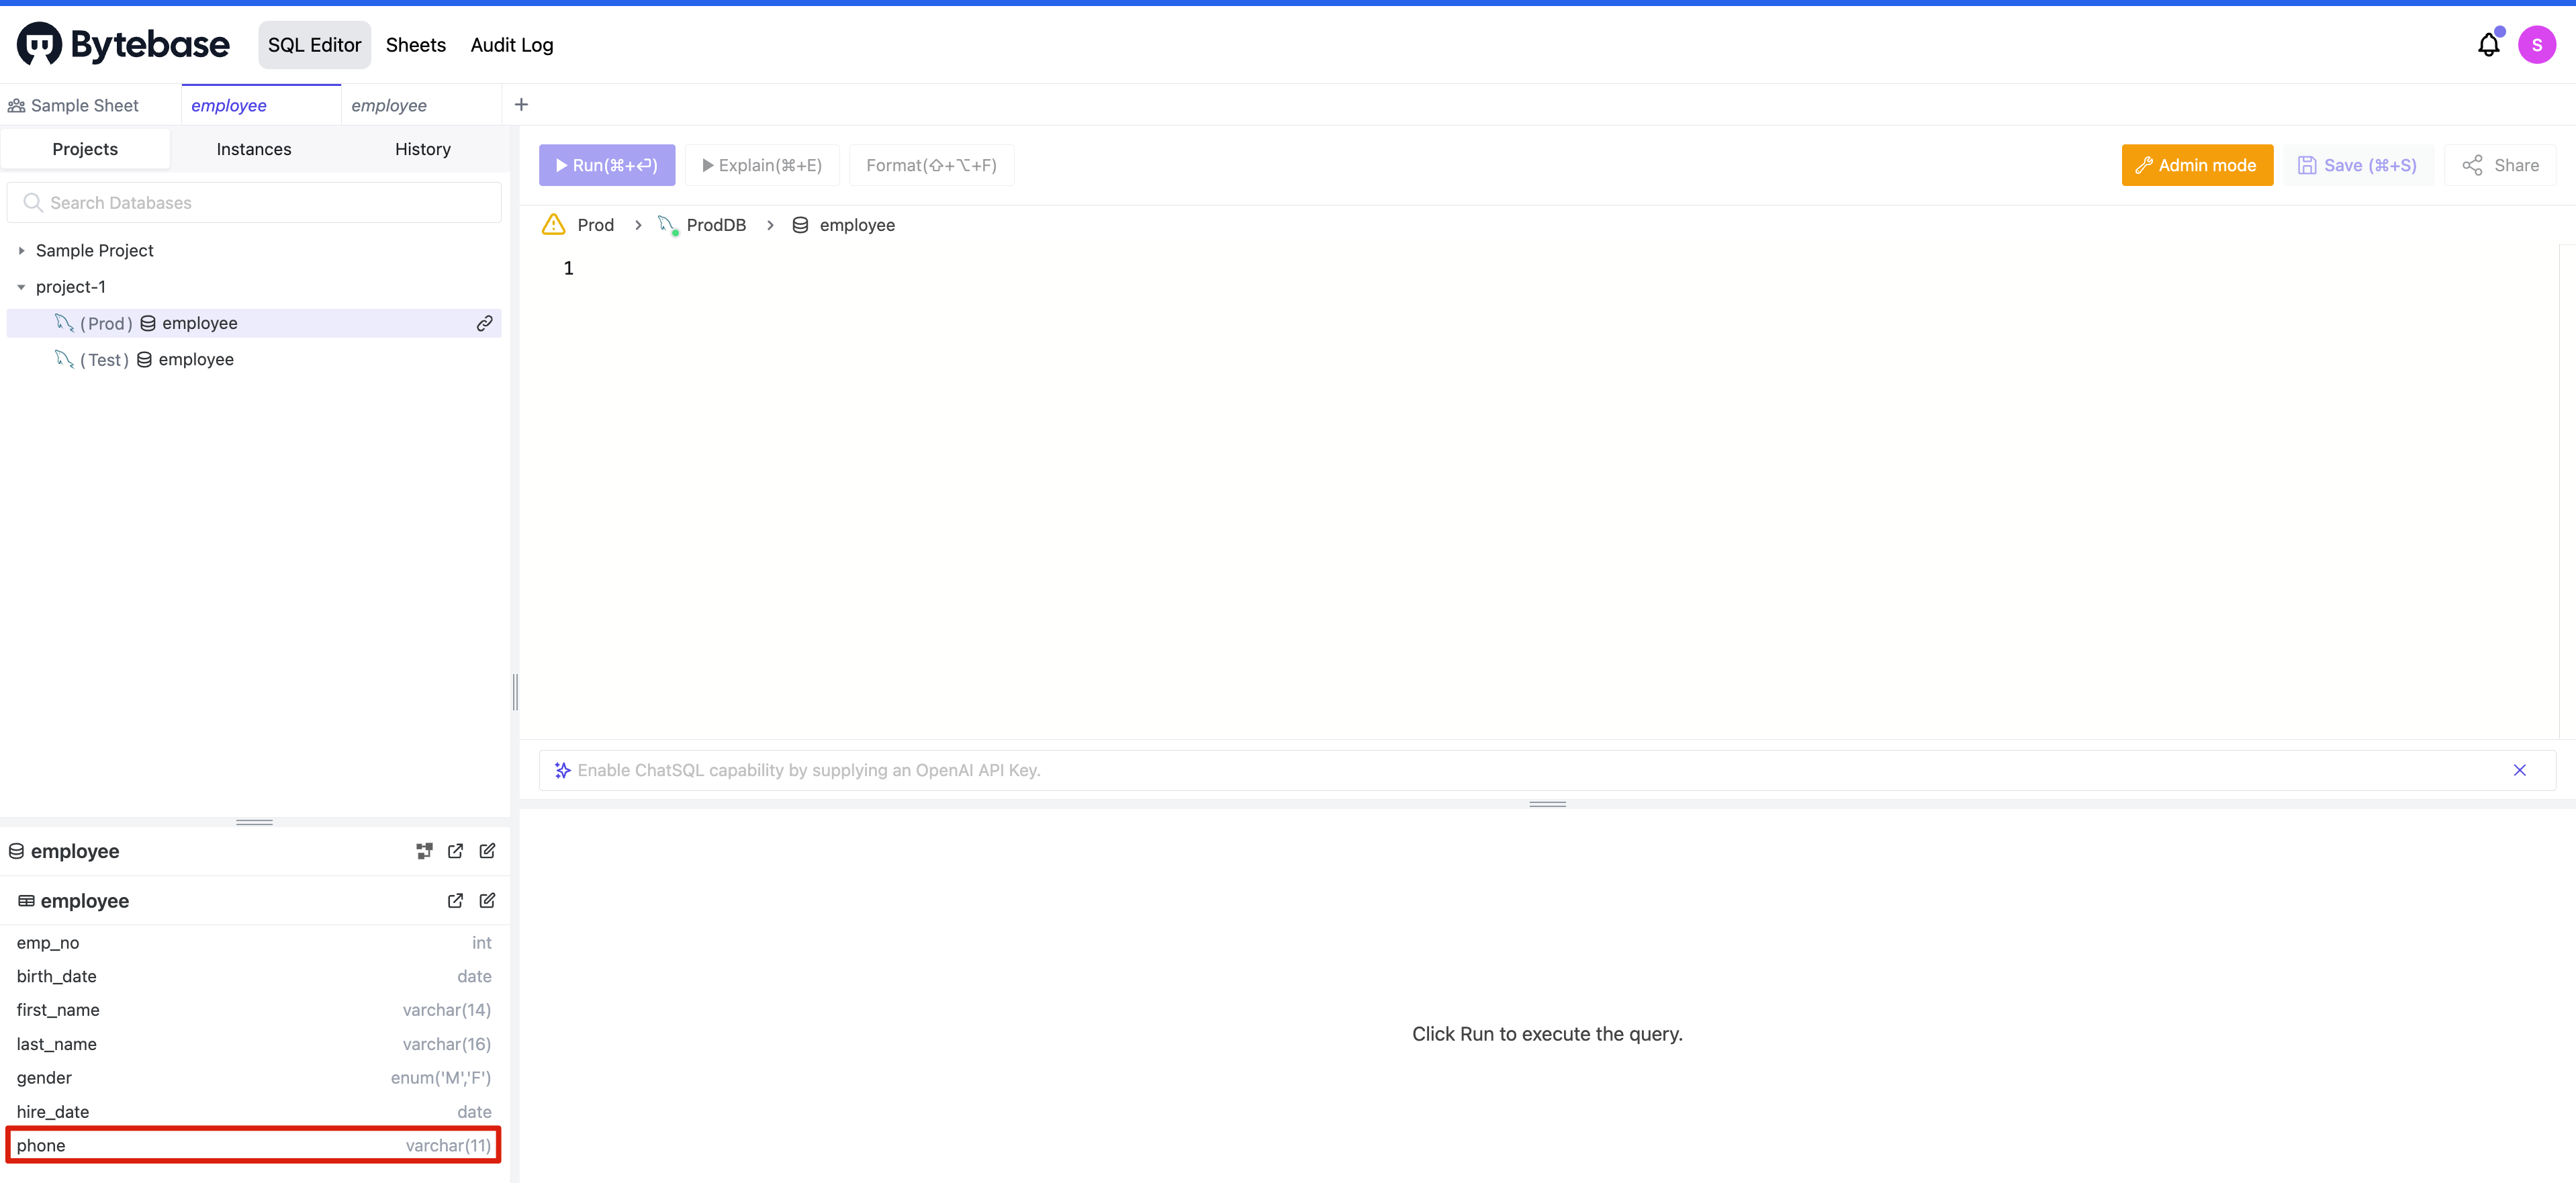Switch to the Audit Log section
The height and width of the screenshot is (1183, 2576).
pos(511,45)
